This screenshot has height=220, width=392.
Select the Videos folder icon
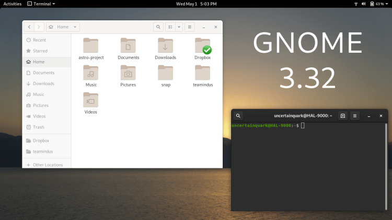[91, 100]
